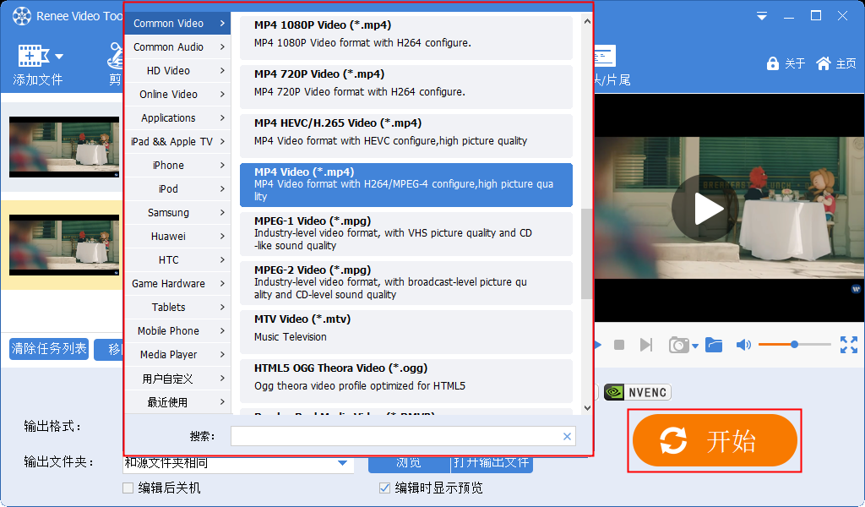Open the 最近使用 category
Image resolution: width=865 pixels, height=507 pixels.
177,402
